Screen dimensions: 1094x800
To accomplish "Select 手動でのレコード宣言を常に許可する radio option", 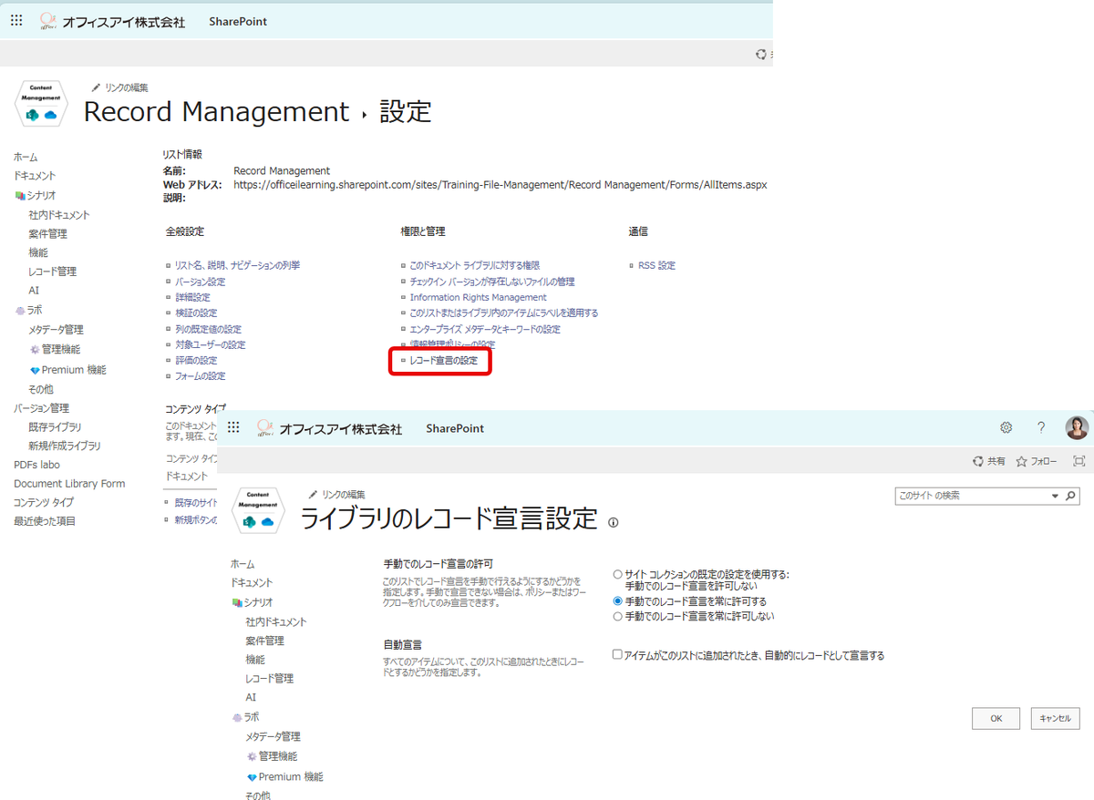I will pyautogui.click(x=618, y=601).
